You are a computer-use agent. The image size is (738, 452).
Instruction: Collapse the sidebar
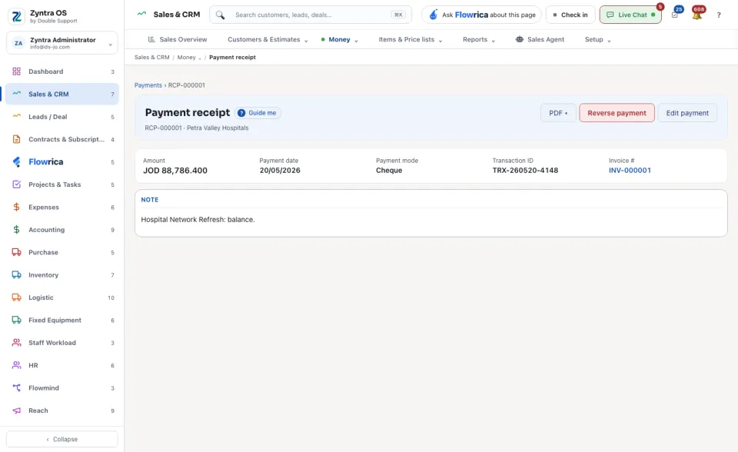(x=62, y=439)
